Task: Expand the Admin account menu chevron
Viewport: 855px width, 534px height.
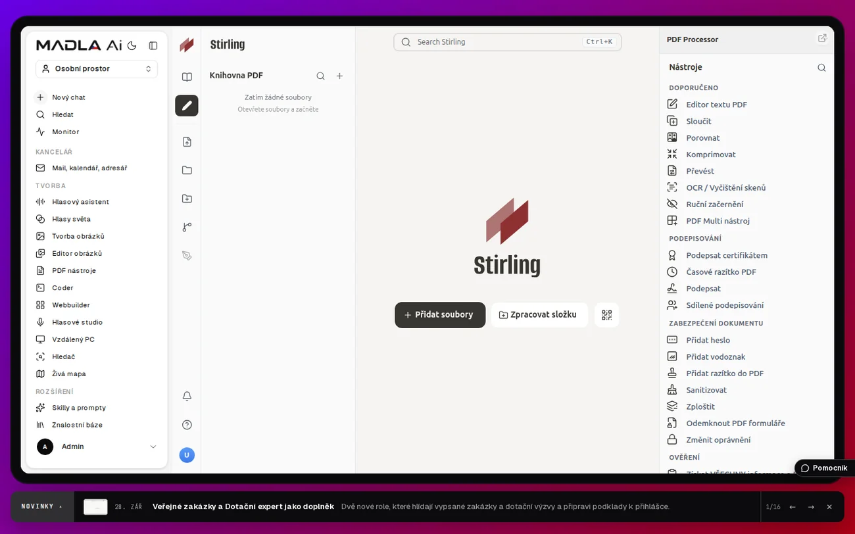Action: point(153,447)
